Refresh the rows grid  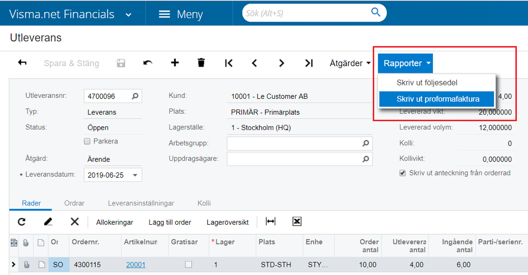[22, 222]
